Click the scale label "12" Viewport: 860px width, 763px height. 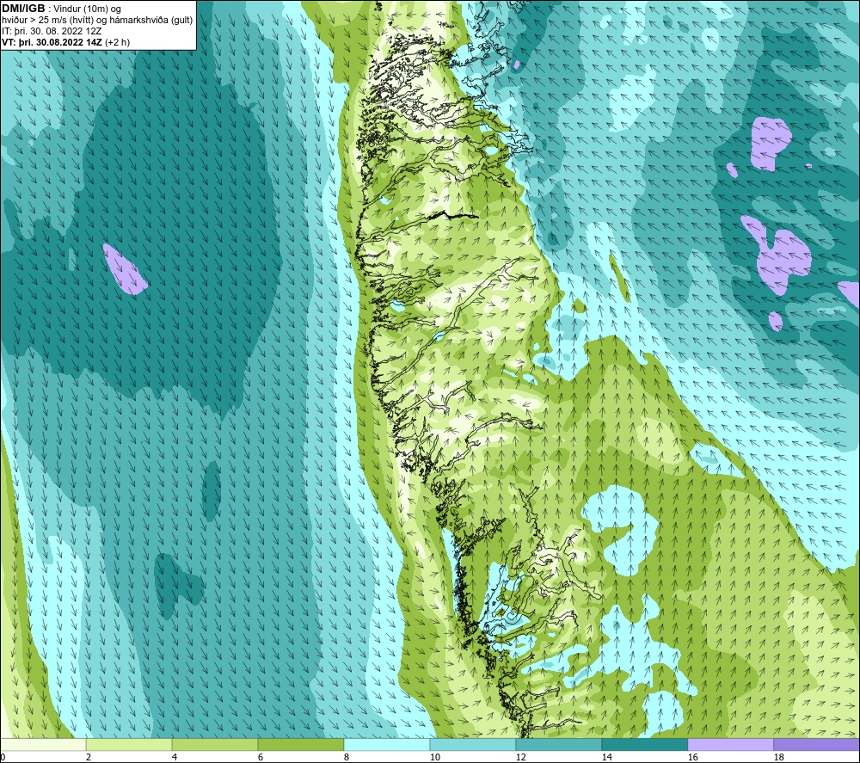[x=520, y=757]
